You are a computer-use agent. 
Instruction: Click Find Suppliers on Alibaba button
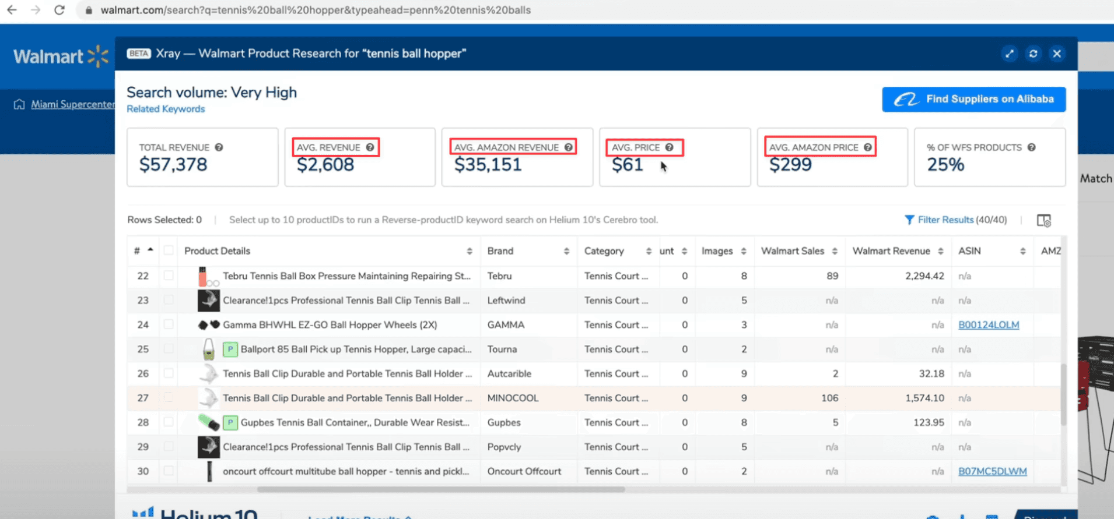click(x=973, y=99)
